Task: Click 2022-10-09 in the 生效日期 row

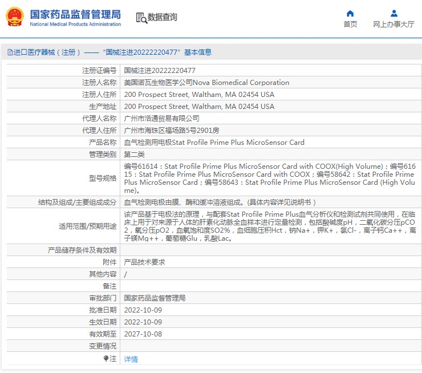Action: (143, 322)
